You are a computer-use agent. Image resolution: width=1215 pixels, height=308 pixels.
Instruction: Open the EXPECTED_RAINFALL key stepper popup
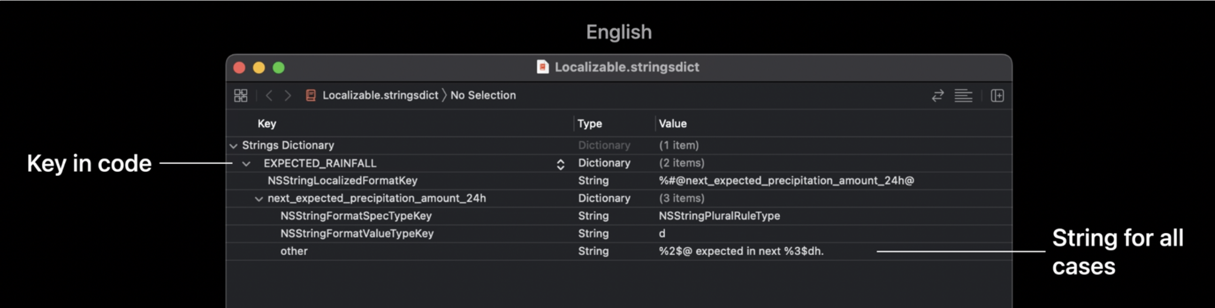point(560,164)
